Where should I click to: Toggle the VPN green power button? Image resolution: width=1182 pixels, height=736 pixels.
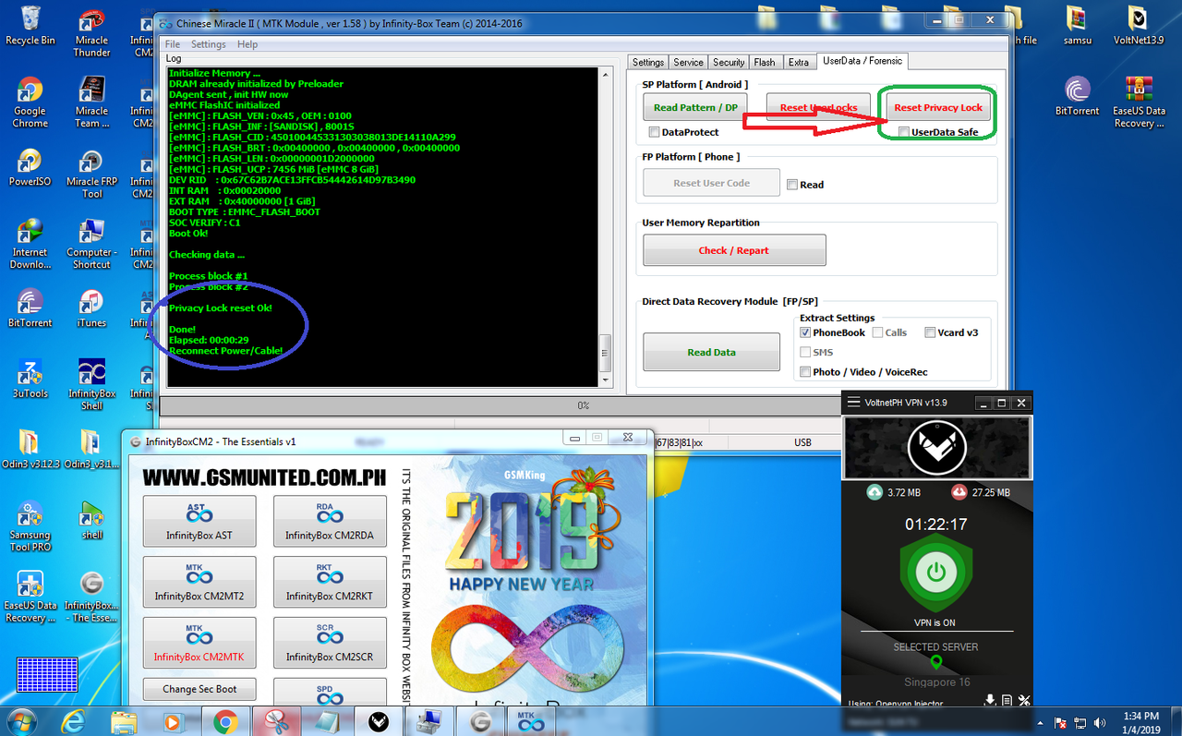click(x=936, y=573)
